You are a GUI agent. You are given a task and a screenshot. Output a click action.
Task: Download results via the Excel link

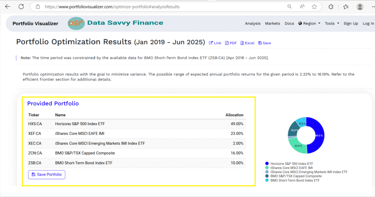247,43
